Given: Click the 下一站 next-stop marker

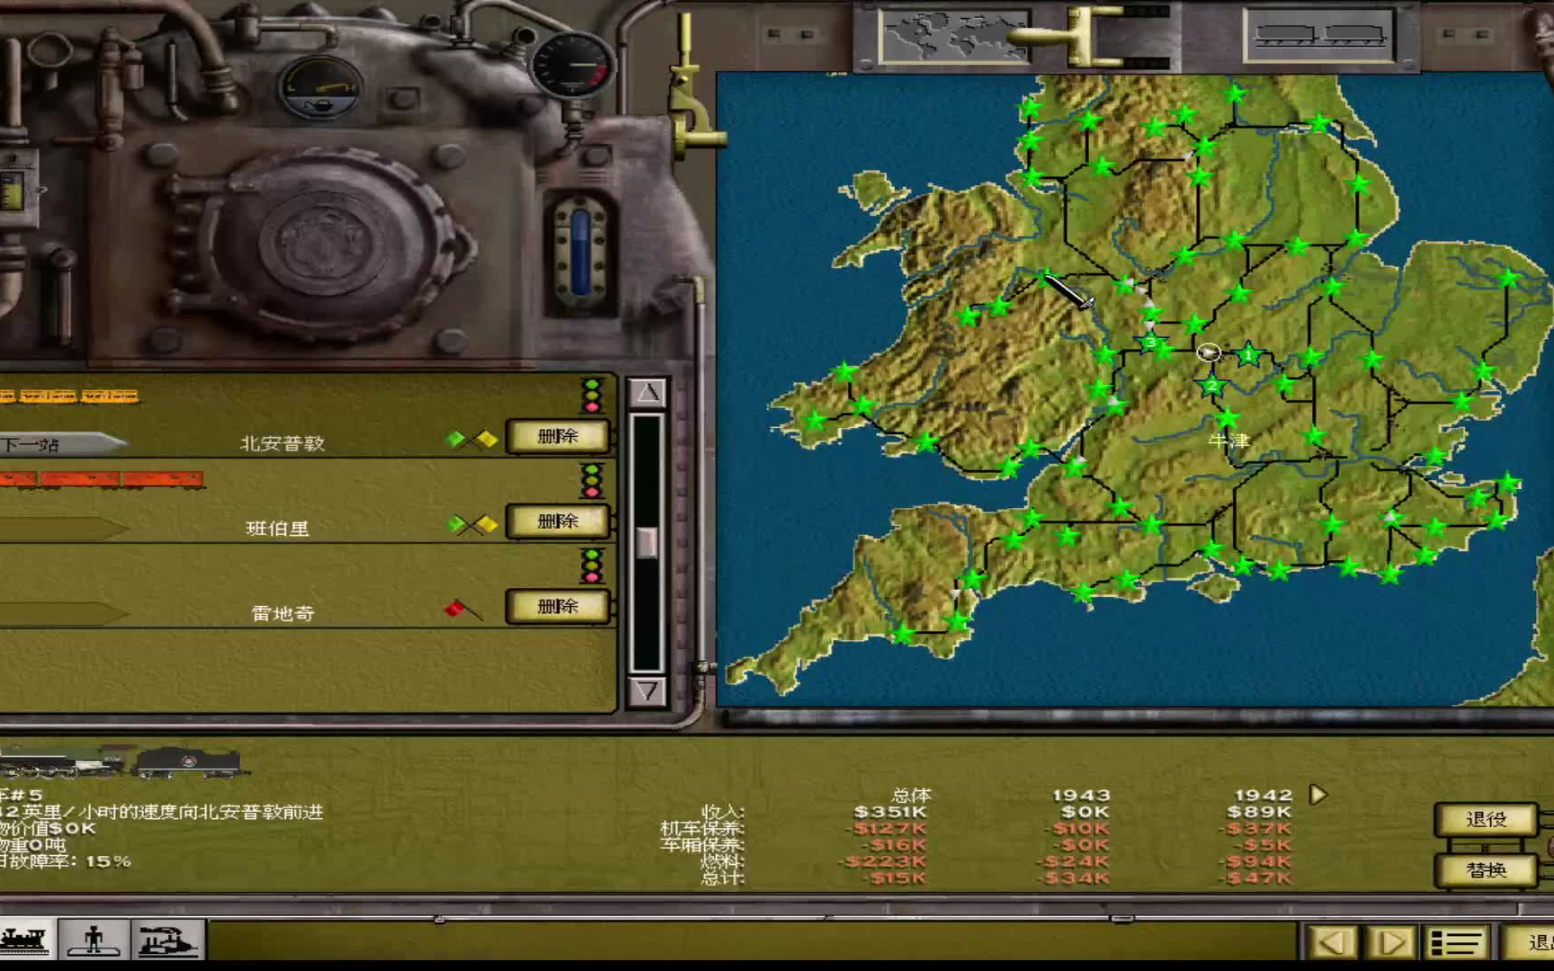Looking at the screenshot, I should (x=61, y=444).
